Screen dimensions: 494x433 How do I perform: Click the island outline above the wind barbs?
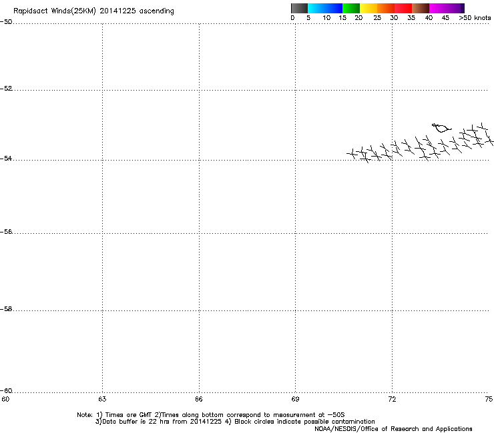(x=441, y=128)
